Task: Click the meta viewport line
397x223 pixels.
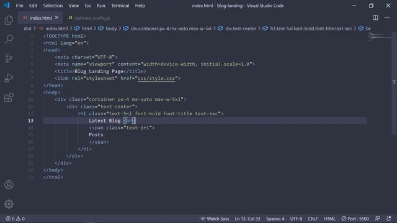Action: click(x=155, y=64)
